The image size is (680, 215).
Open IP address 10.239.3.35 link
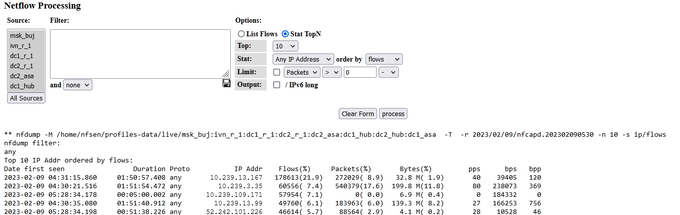coord(240,186)
